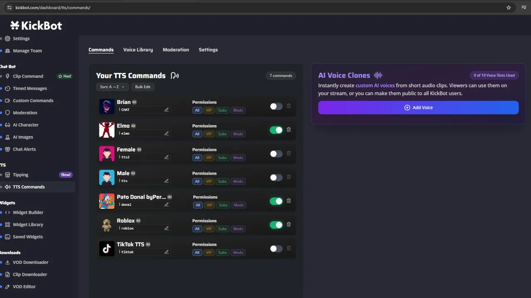
Task: Enable the Brian TTS command
Action: [276, 106]
